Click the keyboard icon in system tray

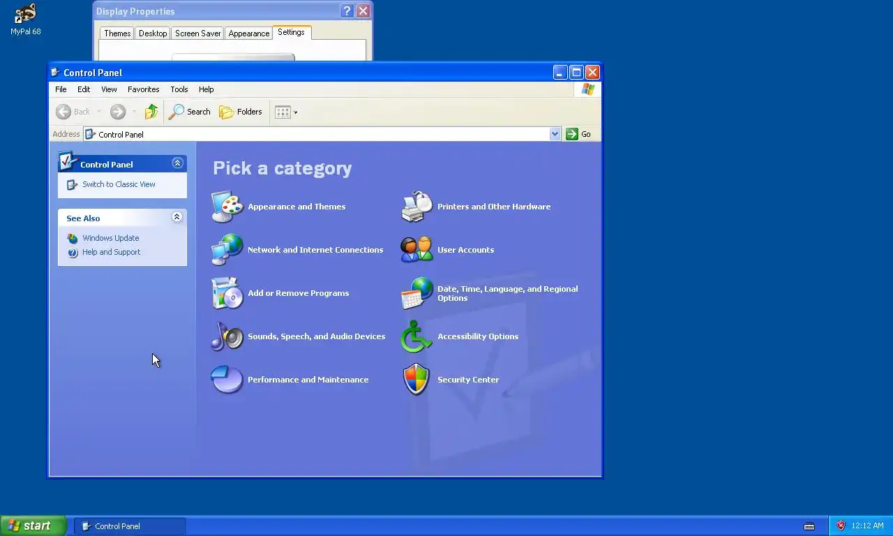point(809,526)
